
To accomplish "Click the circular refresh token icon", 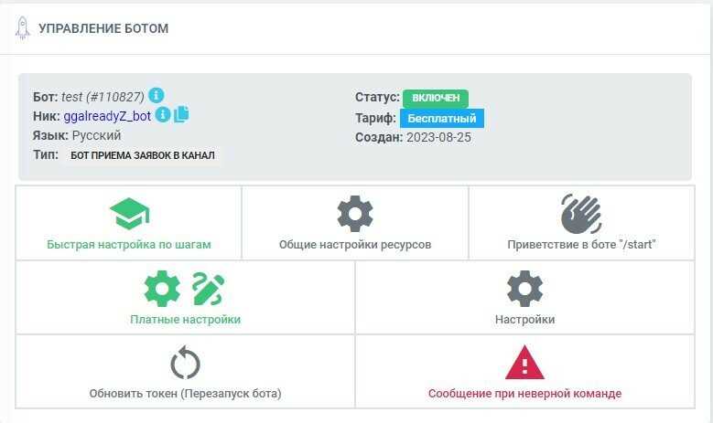I will pos(185,363).
